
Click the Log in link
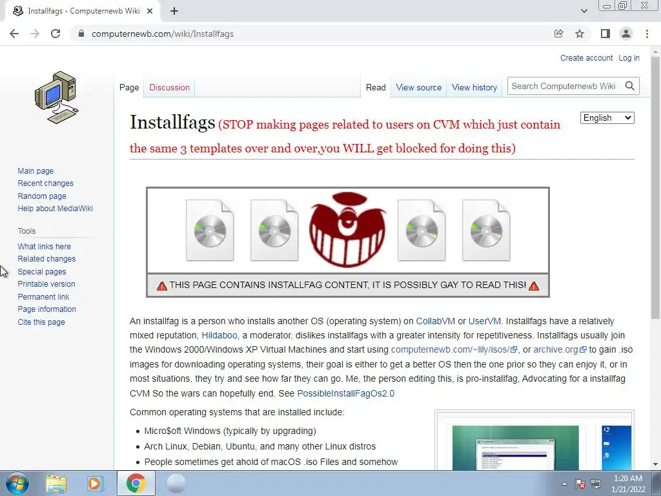coord(629,57)
